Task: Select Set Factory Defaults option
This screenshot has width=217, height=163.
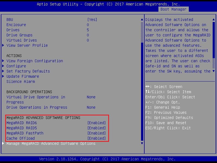Action: (28, 71)
